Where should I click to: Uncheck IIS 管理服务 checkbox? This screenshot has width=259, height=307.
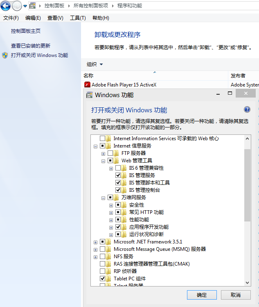pyautogui.click(x=118, y=175)
